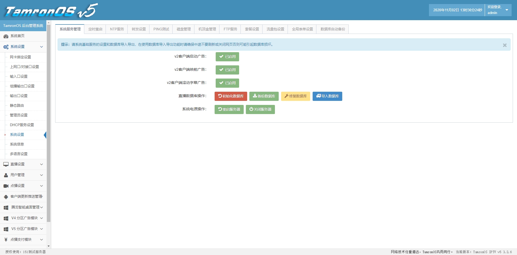The height and width of the screenshot is (255, 517).
Task: Expand the V5 分区广告模块 chevron
Action: [x=41, y=229]
